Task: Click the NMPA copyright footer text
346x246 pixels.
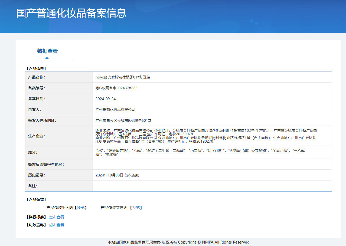Action: click(x=178, y=242)
